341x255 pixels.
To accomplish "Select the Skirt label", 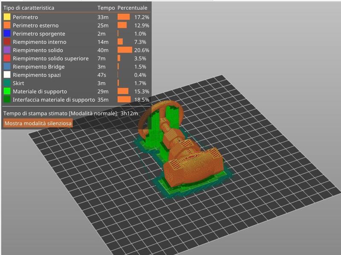I will click(x=18, y=83).
